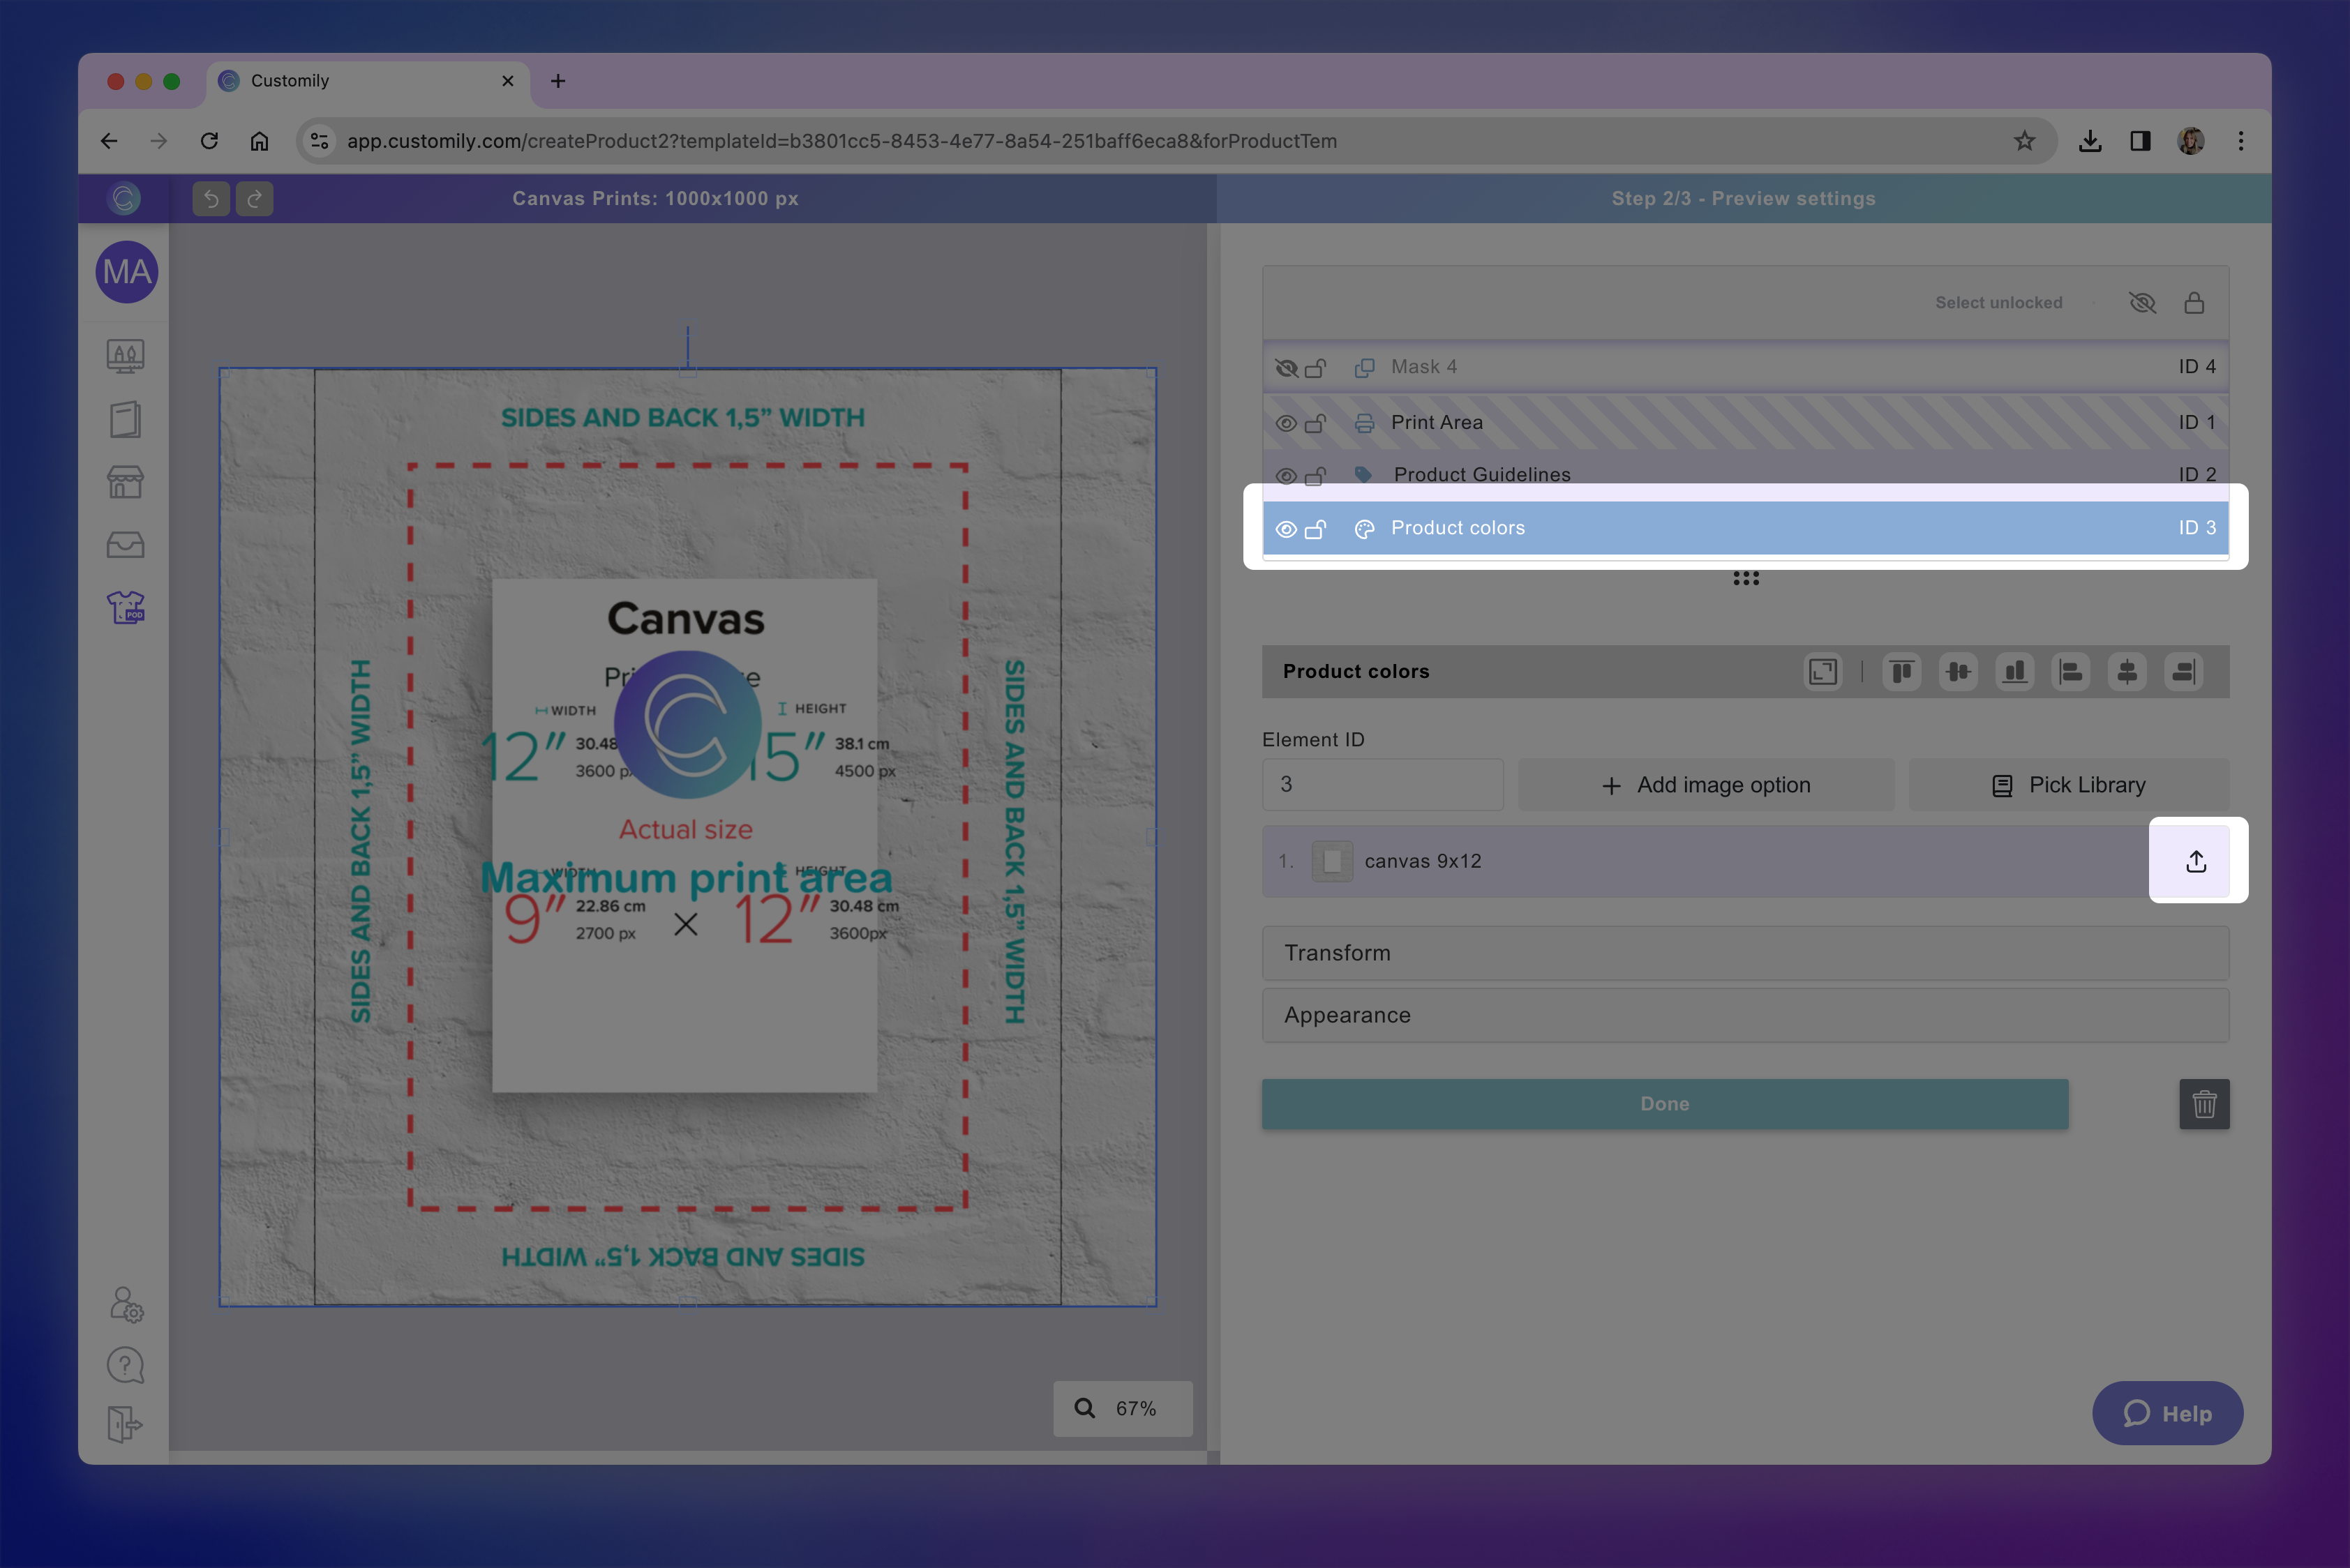This screenshot has height=1568, width=2350.
Task: Select the Product Guidelines layer
Action: coord(1481,474)
